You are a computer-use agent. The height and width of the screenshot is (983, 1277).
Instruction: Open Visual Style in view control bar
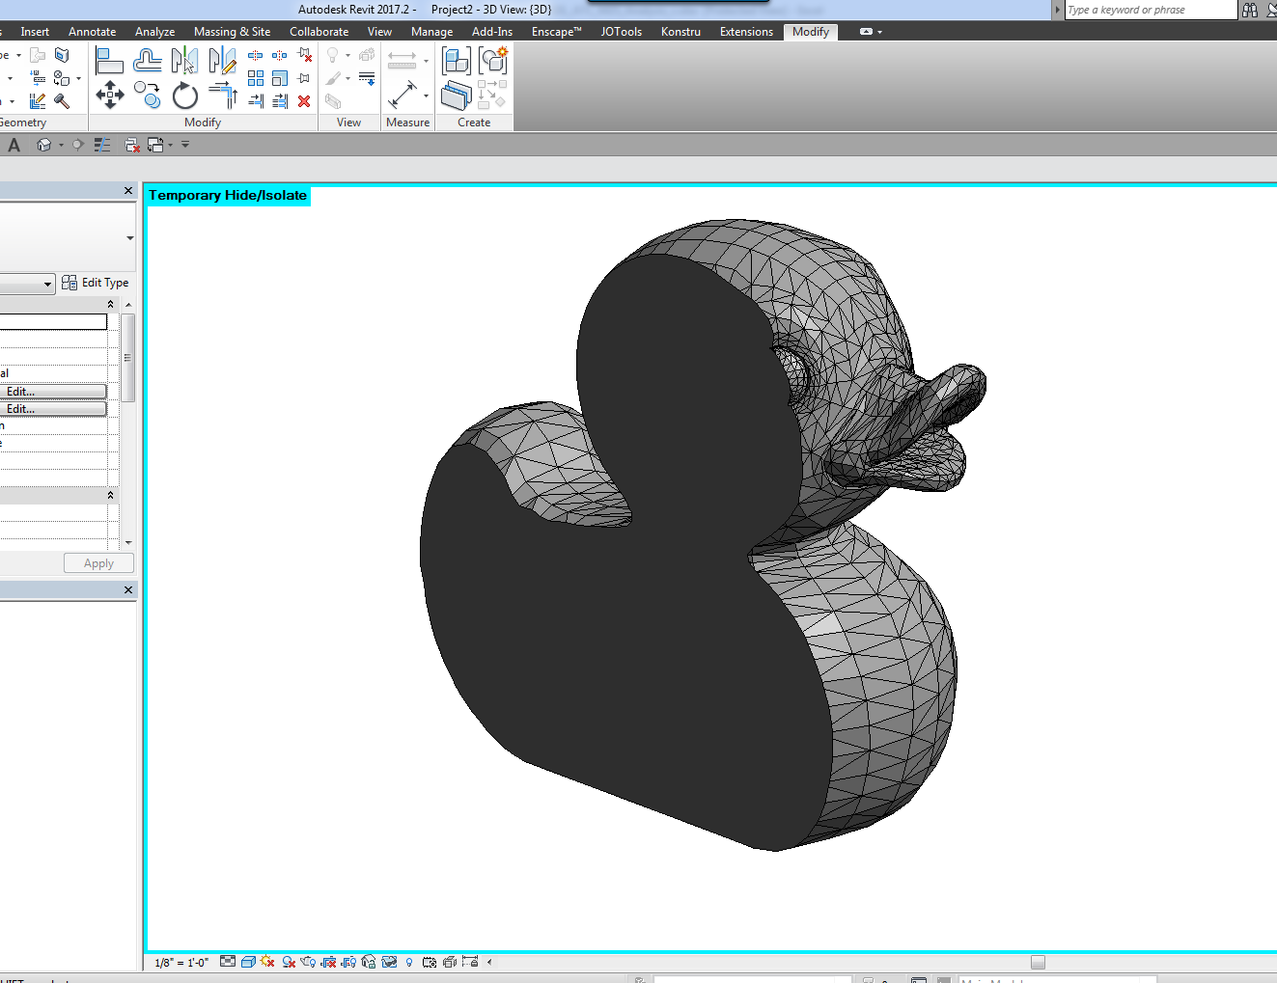point(248,962)
